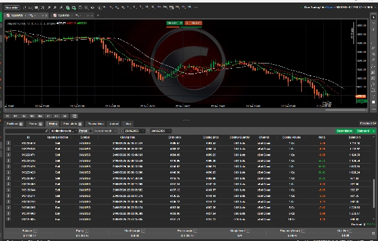378x241 pixels.
Task: Select the custom date range radio button
Action: click(x=121, y=131)
